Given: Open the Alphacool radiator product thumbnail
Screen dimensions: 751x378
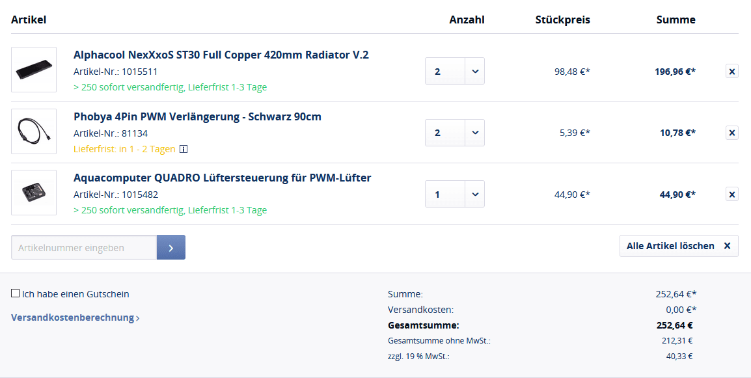Looking at the screenshot, I should point(34,70).
